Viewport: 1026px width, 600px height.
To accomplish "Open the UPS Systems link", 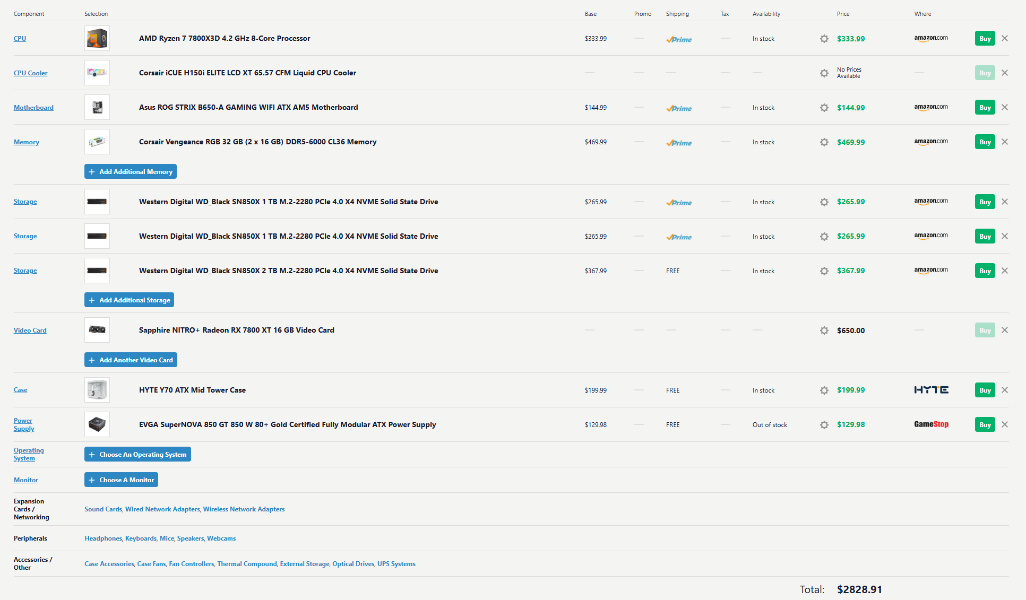I will point(396,564).
